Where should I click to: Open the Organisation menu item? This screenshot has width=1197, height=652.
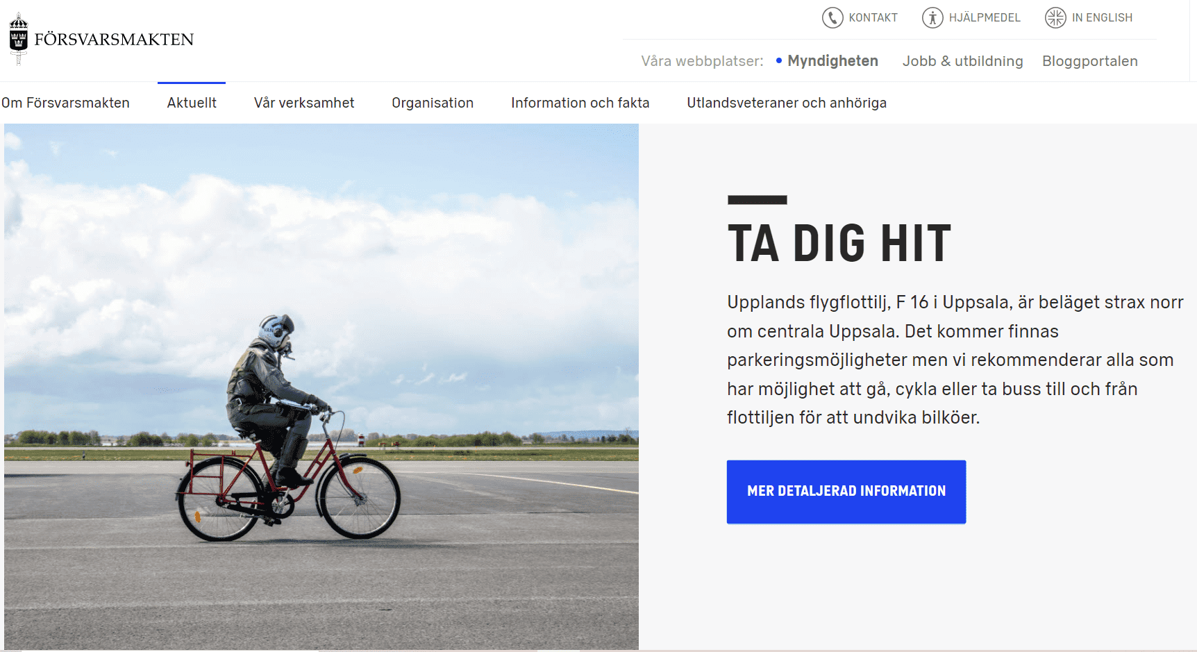click(433, 103)
